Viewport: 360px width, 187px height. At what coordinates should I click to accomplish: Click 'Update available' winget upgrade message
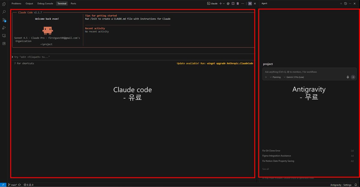[215, 64]
